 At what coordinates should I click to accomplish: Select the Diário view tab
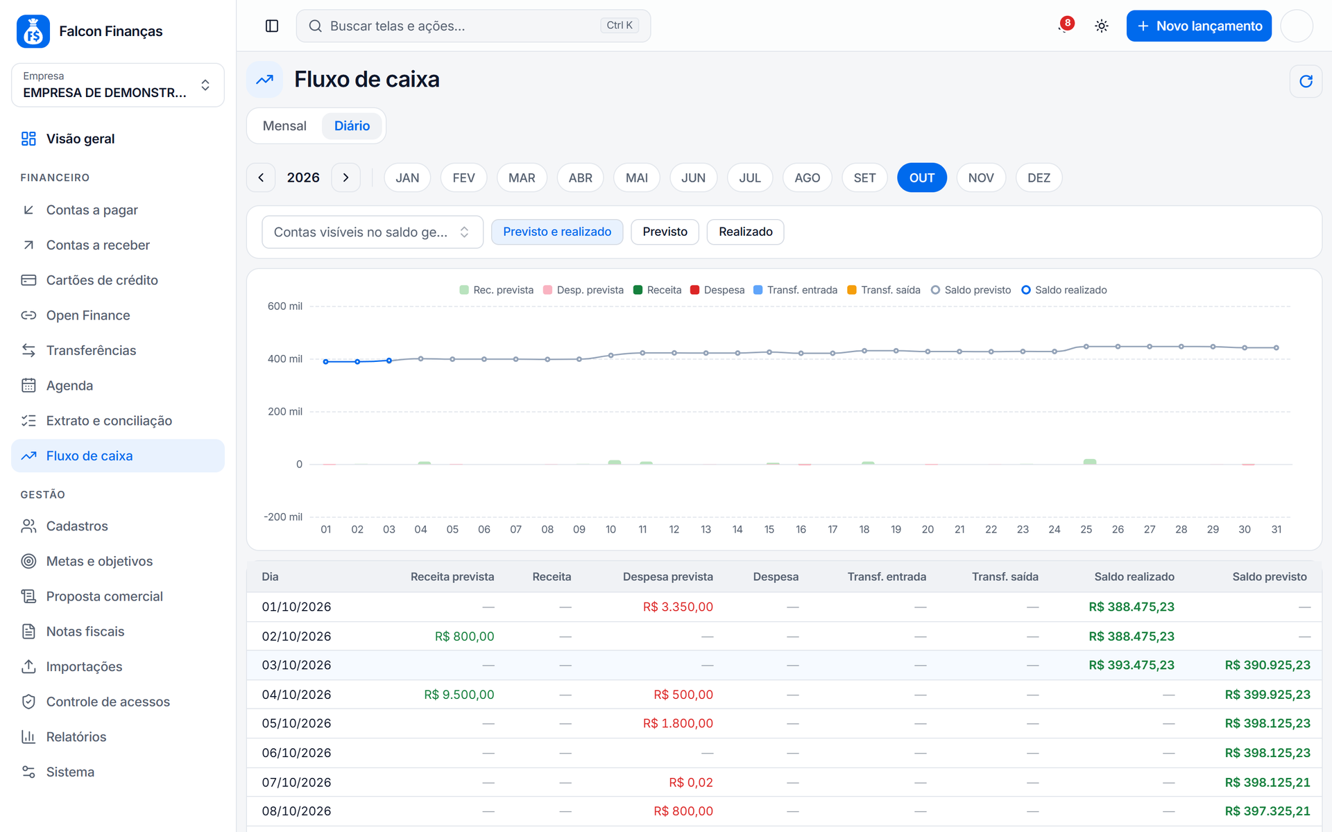coord(352,125)
